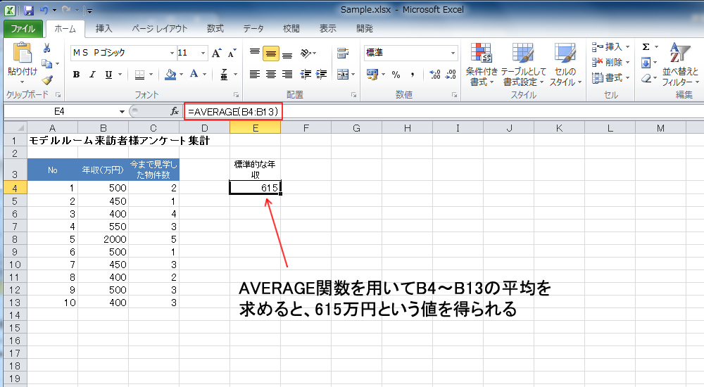
Task: Select the Format Painter brush icon
Action: [46, 80]
